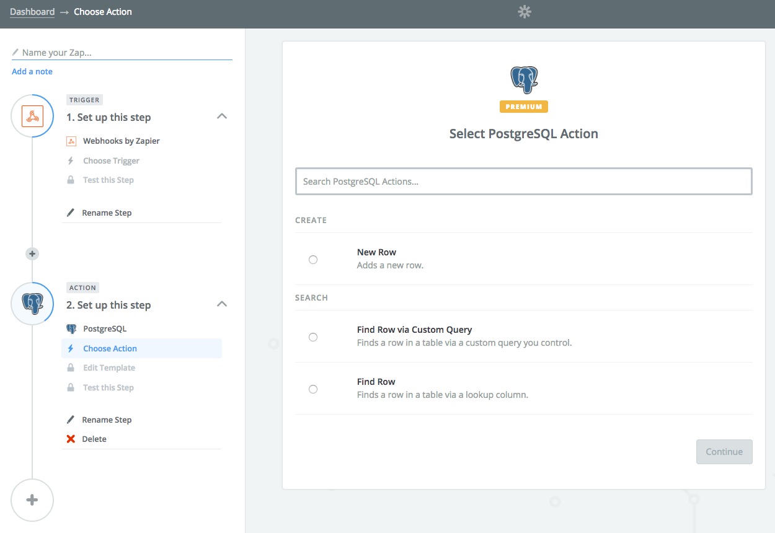The image size is (775, 533).
Task: Select the Find Row via Custom Query radio
Action: click(313, 337)
